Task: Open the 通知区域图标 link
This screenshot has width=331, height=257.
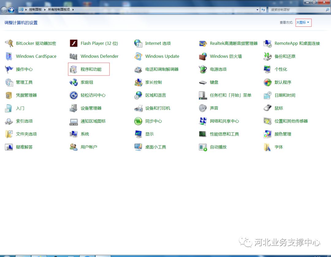Action: 93,121
